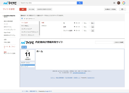Click the email link in preview footer
129x93 pixels.
click(x=79, y=73)
